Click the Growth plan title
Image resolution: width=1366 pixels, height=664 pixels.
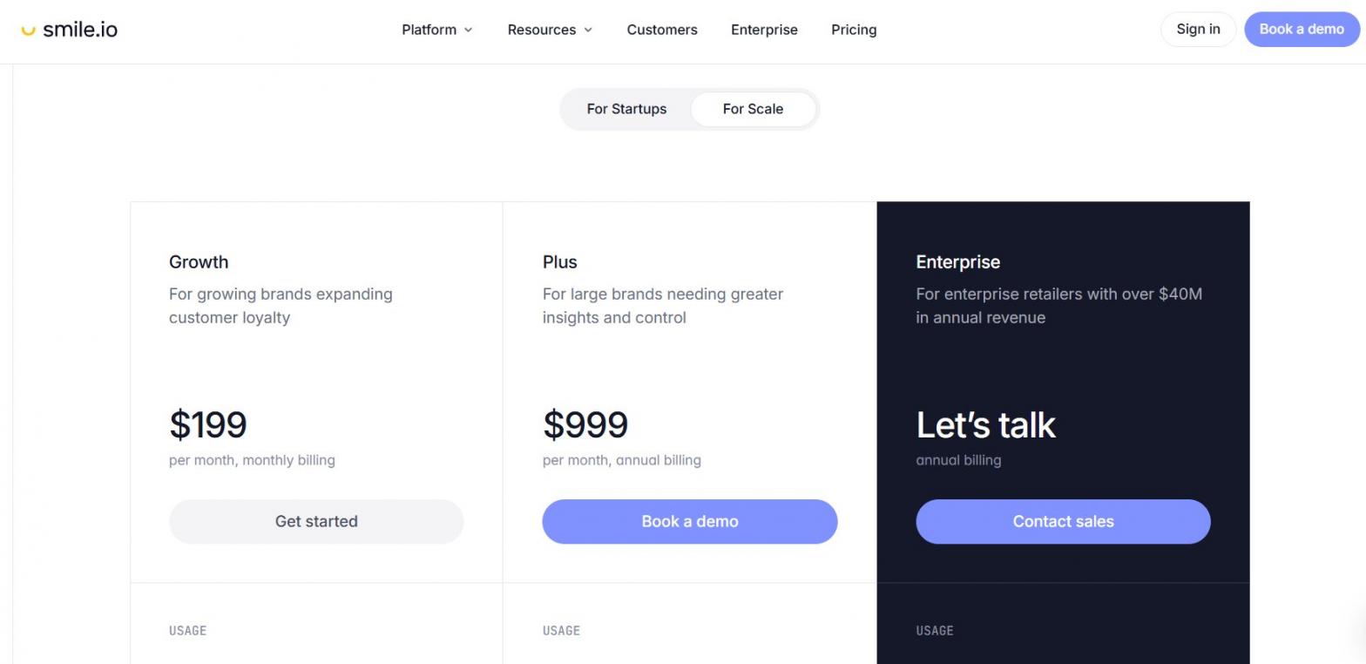tap(199, 262)
